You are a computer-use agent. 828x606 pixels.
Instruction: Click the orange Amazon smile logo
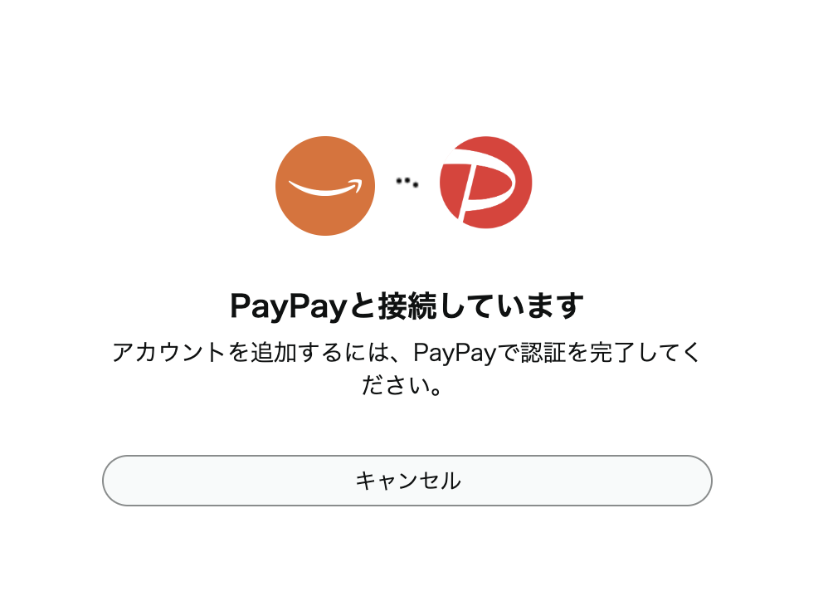[x=324, y=185]
